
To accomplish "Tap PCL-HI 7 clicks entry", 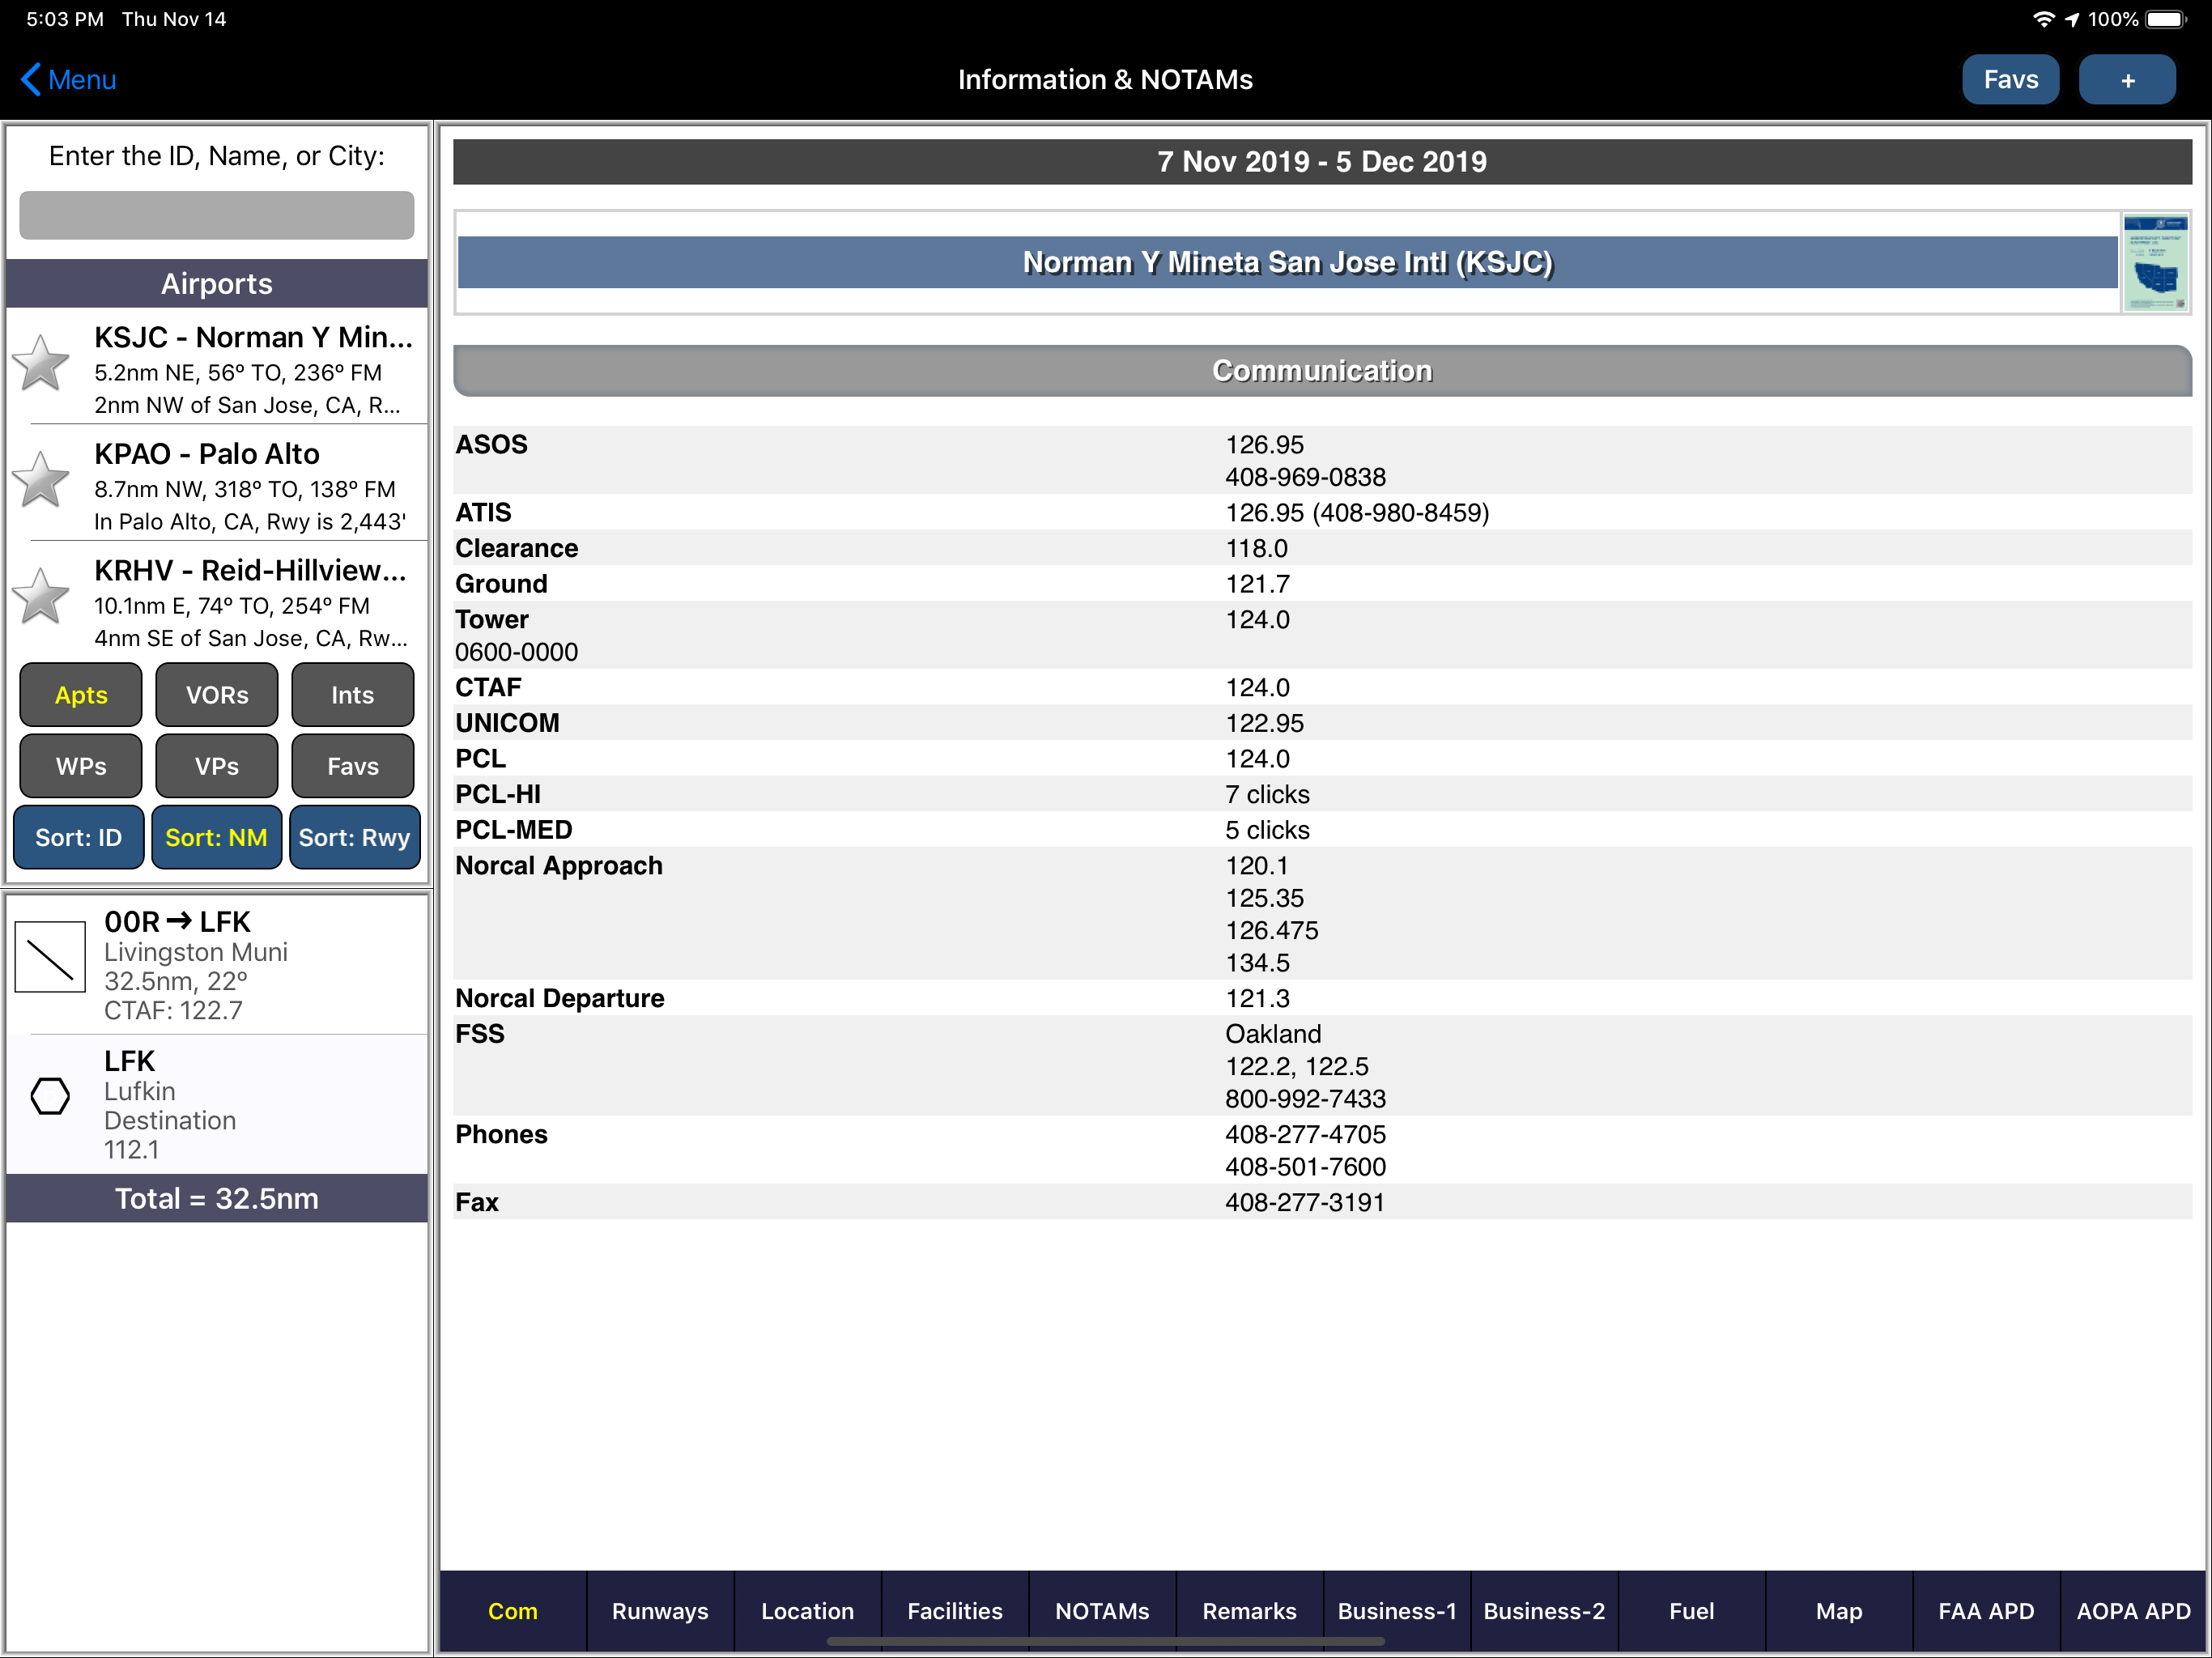I will pyautogui.click(x=1322, y=794).
